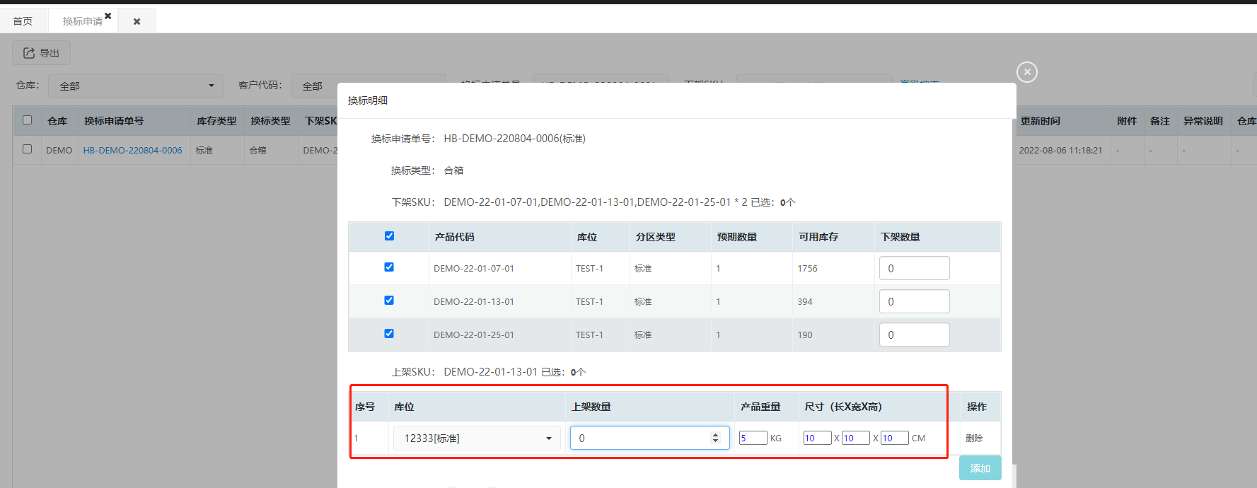Uncheck the DEMO-22-01-07-01 row checkbox

(389, 267)
